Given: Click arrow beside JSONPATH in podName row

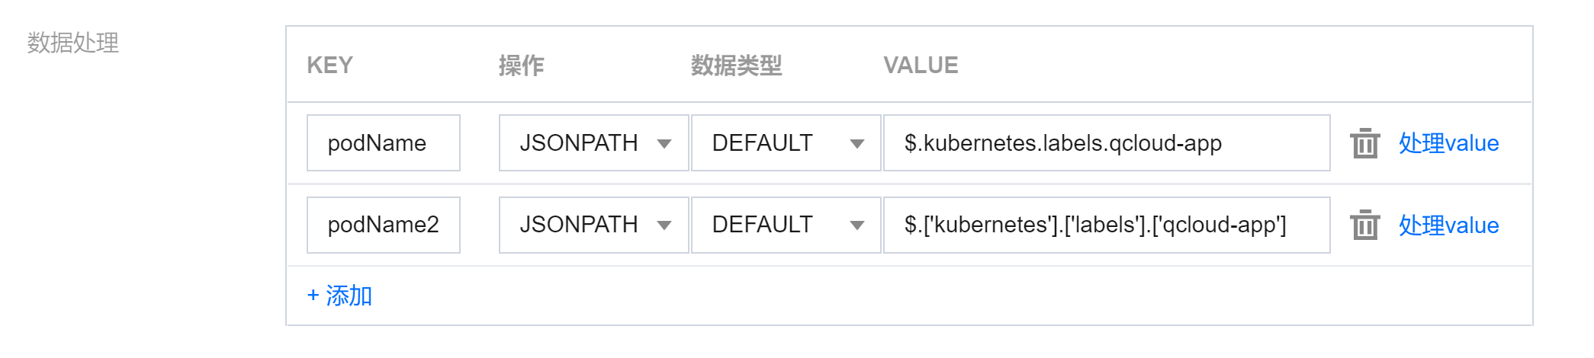Looking at the screenshot, I should click(x=664, y=144).
